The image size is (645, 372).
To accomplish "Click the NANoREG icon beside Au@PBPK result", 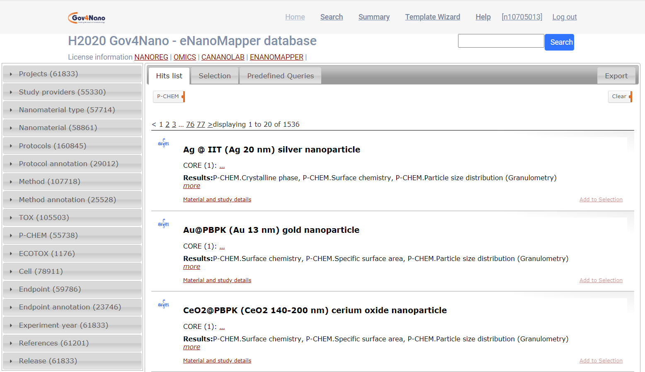I will [x=163, y=224].
